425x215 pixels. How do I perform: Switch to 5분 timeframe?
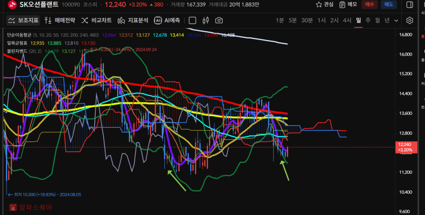coord(292,20)
